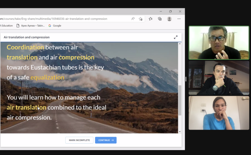Click the CONTINUE button
Image resolution: width=251 pixels, height=155 pixels.
tap(106, 140)
